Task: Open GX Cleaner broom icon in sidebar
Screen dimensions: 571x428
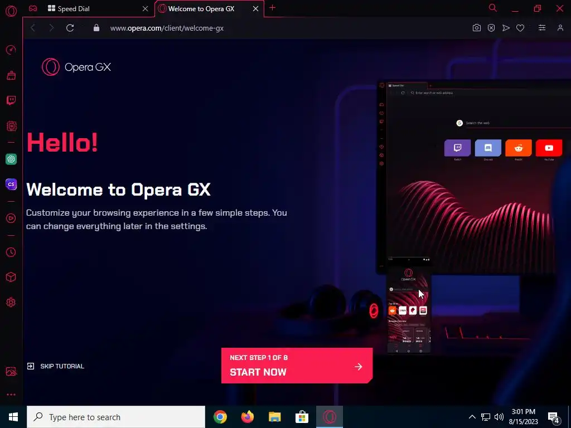Action: (x=11, y=75)
